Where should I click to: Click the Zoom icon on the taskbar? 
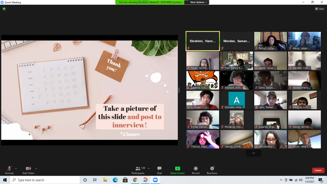point(155,180)
